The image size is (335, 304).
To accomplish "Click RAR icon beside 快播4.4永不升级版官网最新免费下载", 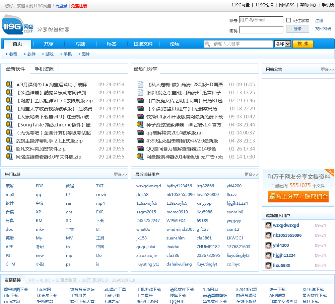I will click(140, 116).
